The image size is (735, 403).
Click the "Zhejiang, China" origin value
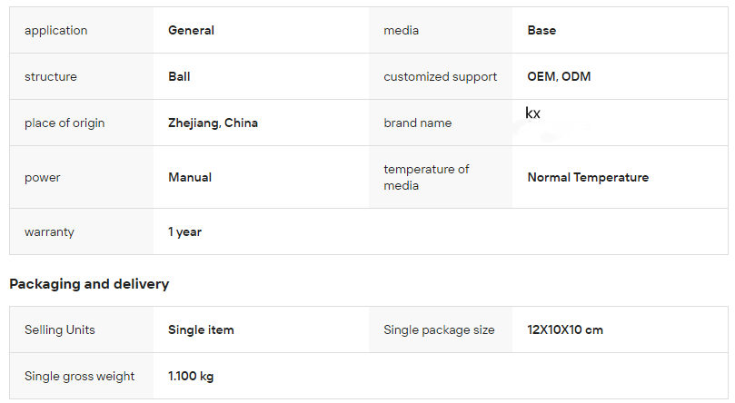click(x=213, y=123)
